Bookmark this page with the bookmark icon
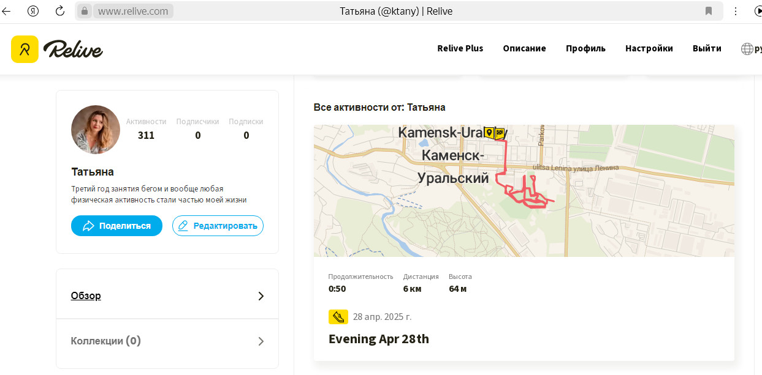Viewport: 762px width, 375px height. [x=709, y=11]
